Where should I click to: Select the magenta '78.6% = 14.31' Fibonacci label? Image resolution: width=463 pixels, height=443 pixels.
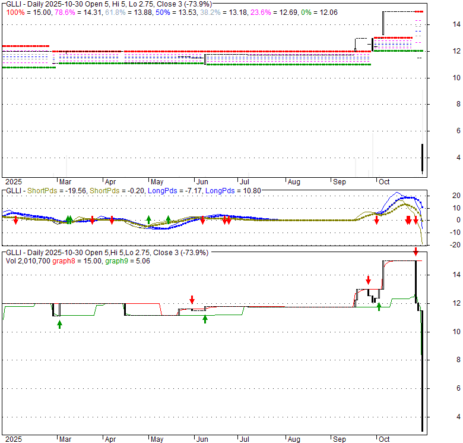pos(79,12)
